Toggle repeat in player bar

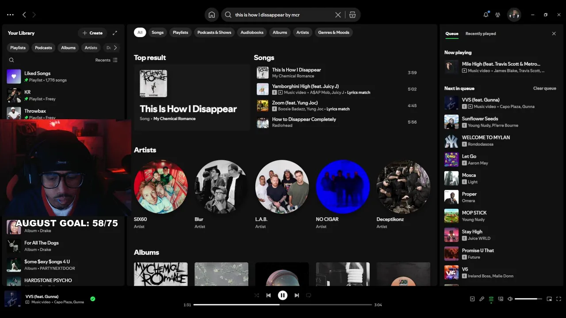pos(309,295)
